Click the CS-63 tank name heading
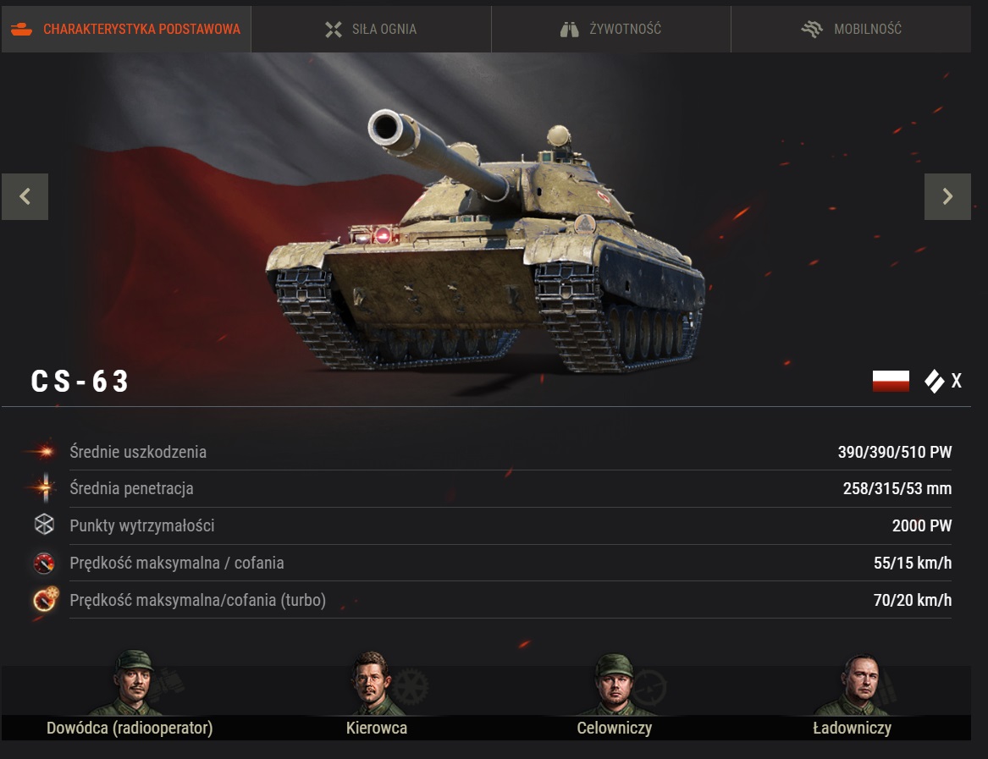 pos(80,381)
